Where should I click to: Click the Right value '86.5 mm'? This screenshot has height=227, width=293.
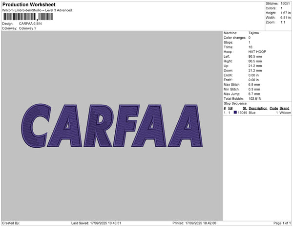255,61
